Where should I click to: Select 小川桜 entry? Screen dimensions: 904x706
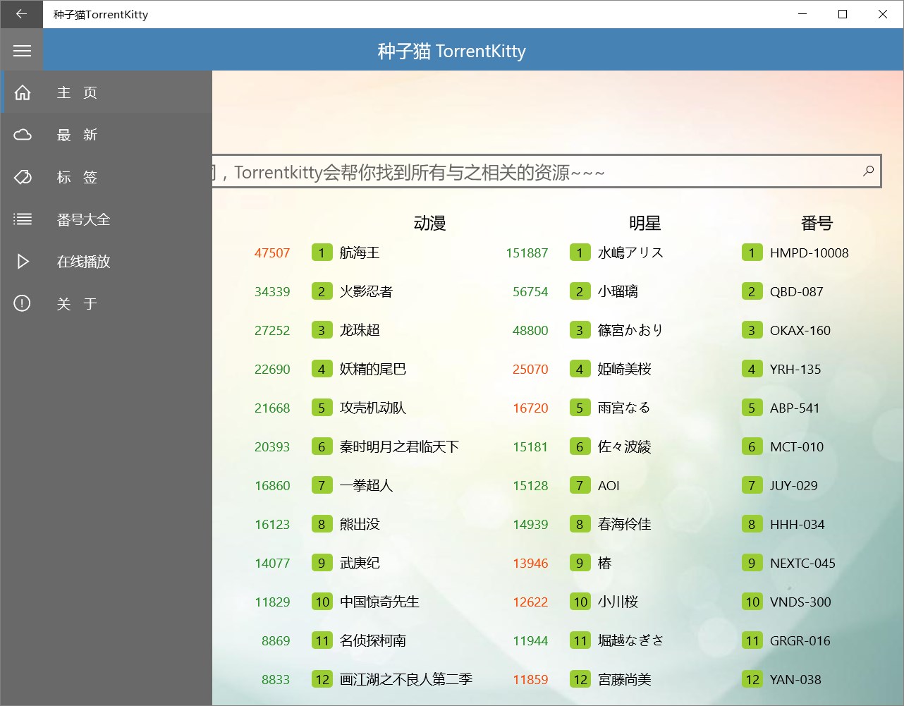(x=618, y=602)
